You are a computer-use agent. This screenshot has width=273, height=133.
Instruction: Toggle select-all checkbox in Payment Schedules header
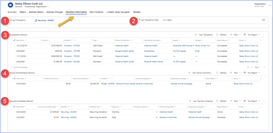14,107
